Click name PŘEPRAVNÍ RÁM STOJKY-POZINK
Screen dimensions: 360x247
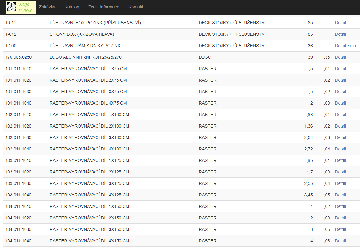pos(85,46)
